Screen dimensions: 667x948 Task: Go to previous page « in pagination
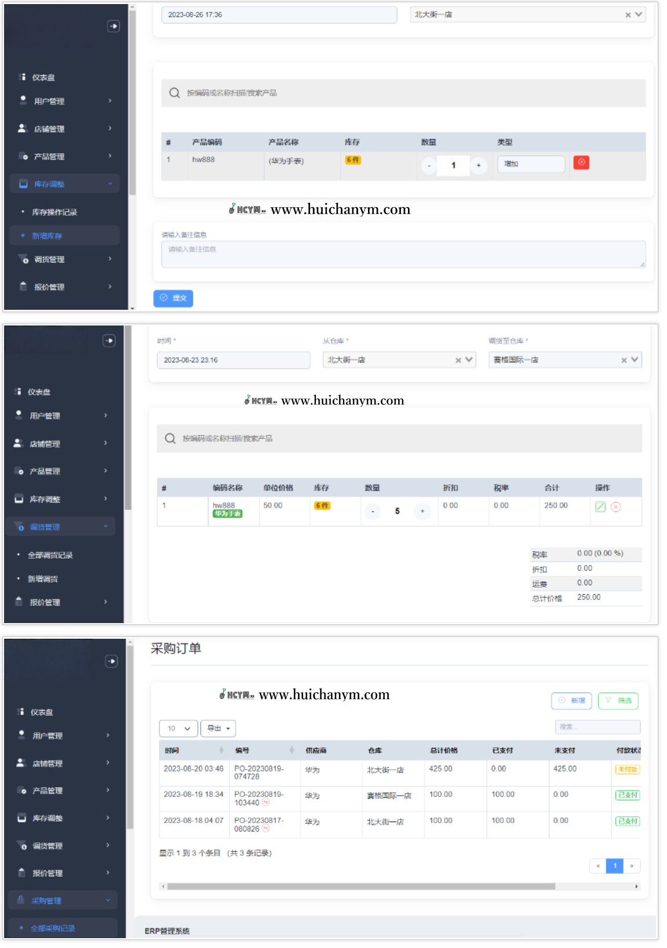[x=598, y=866]
